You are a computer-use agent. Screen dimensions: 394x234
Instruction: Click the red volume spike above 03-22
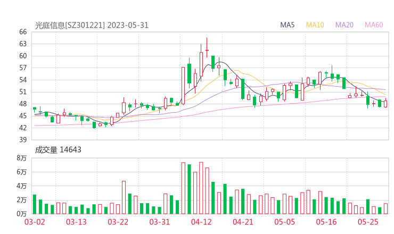click(x=124, y=198)
